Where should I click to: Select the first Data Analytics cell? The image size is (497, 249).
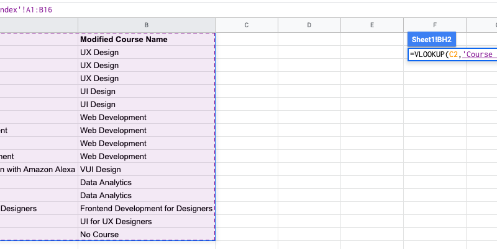(106, 183)
